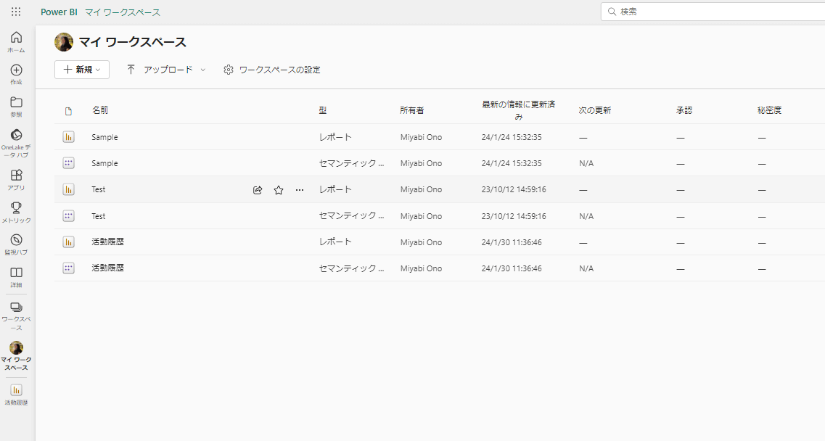
Task: Click レポート type in the 活動履歴 row
Action: point(335,242)
